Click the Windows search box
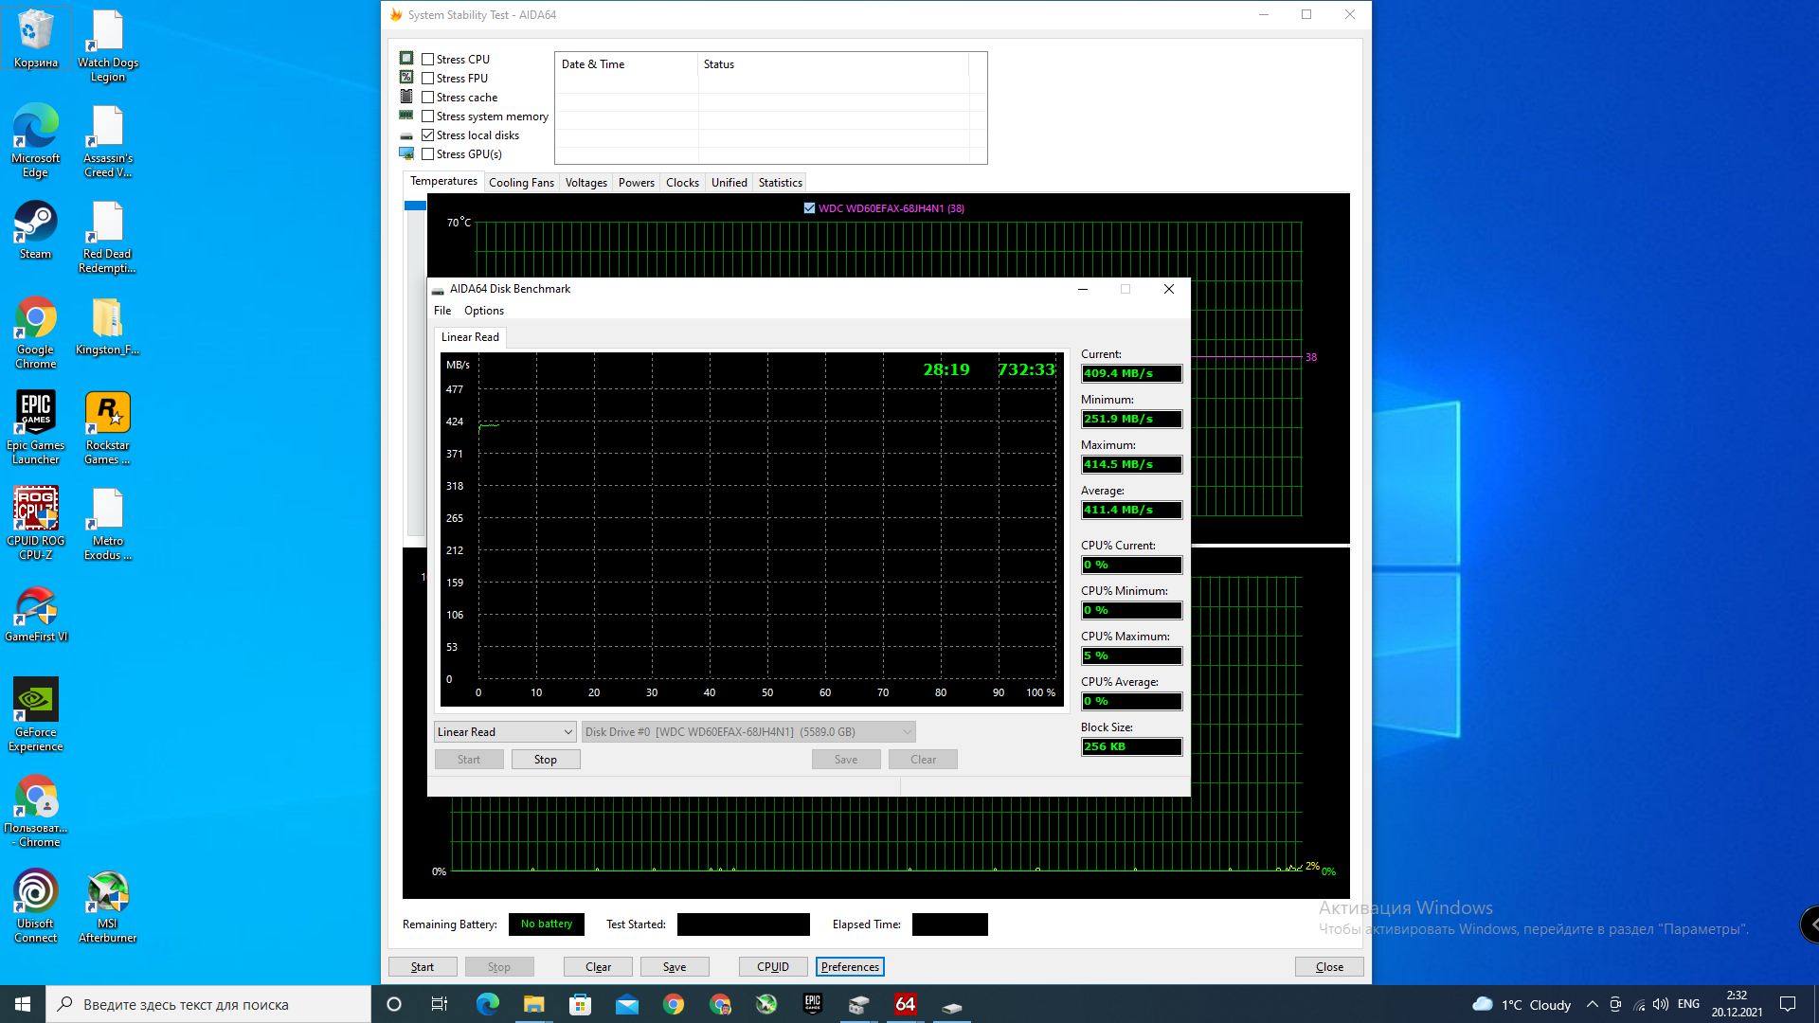The height and width of the screenshot is (1023, 1819). 208,1004
